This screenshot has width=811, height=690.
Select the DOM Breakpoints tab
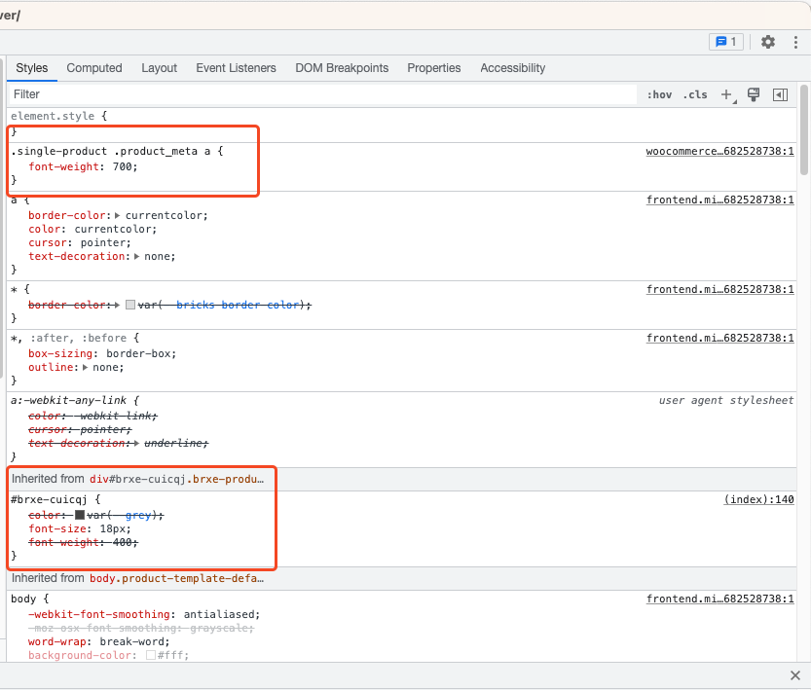[x=342, y=68]
